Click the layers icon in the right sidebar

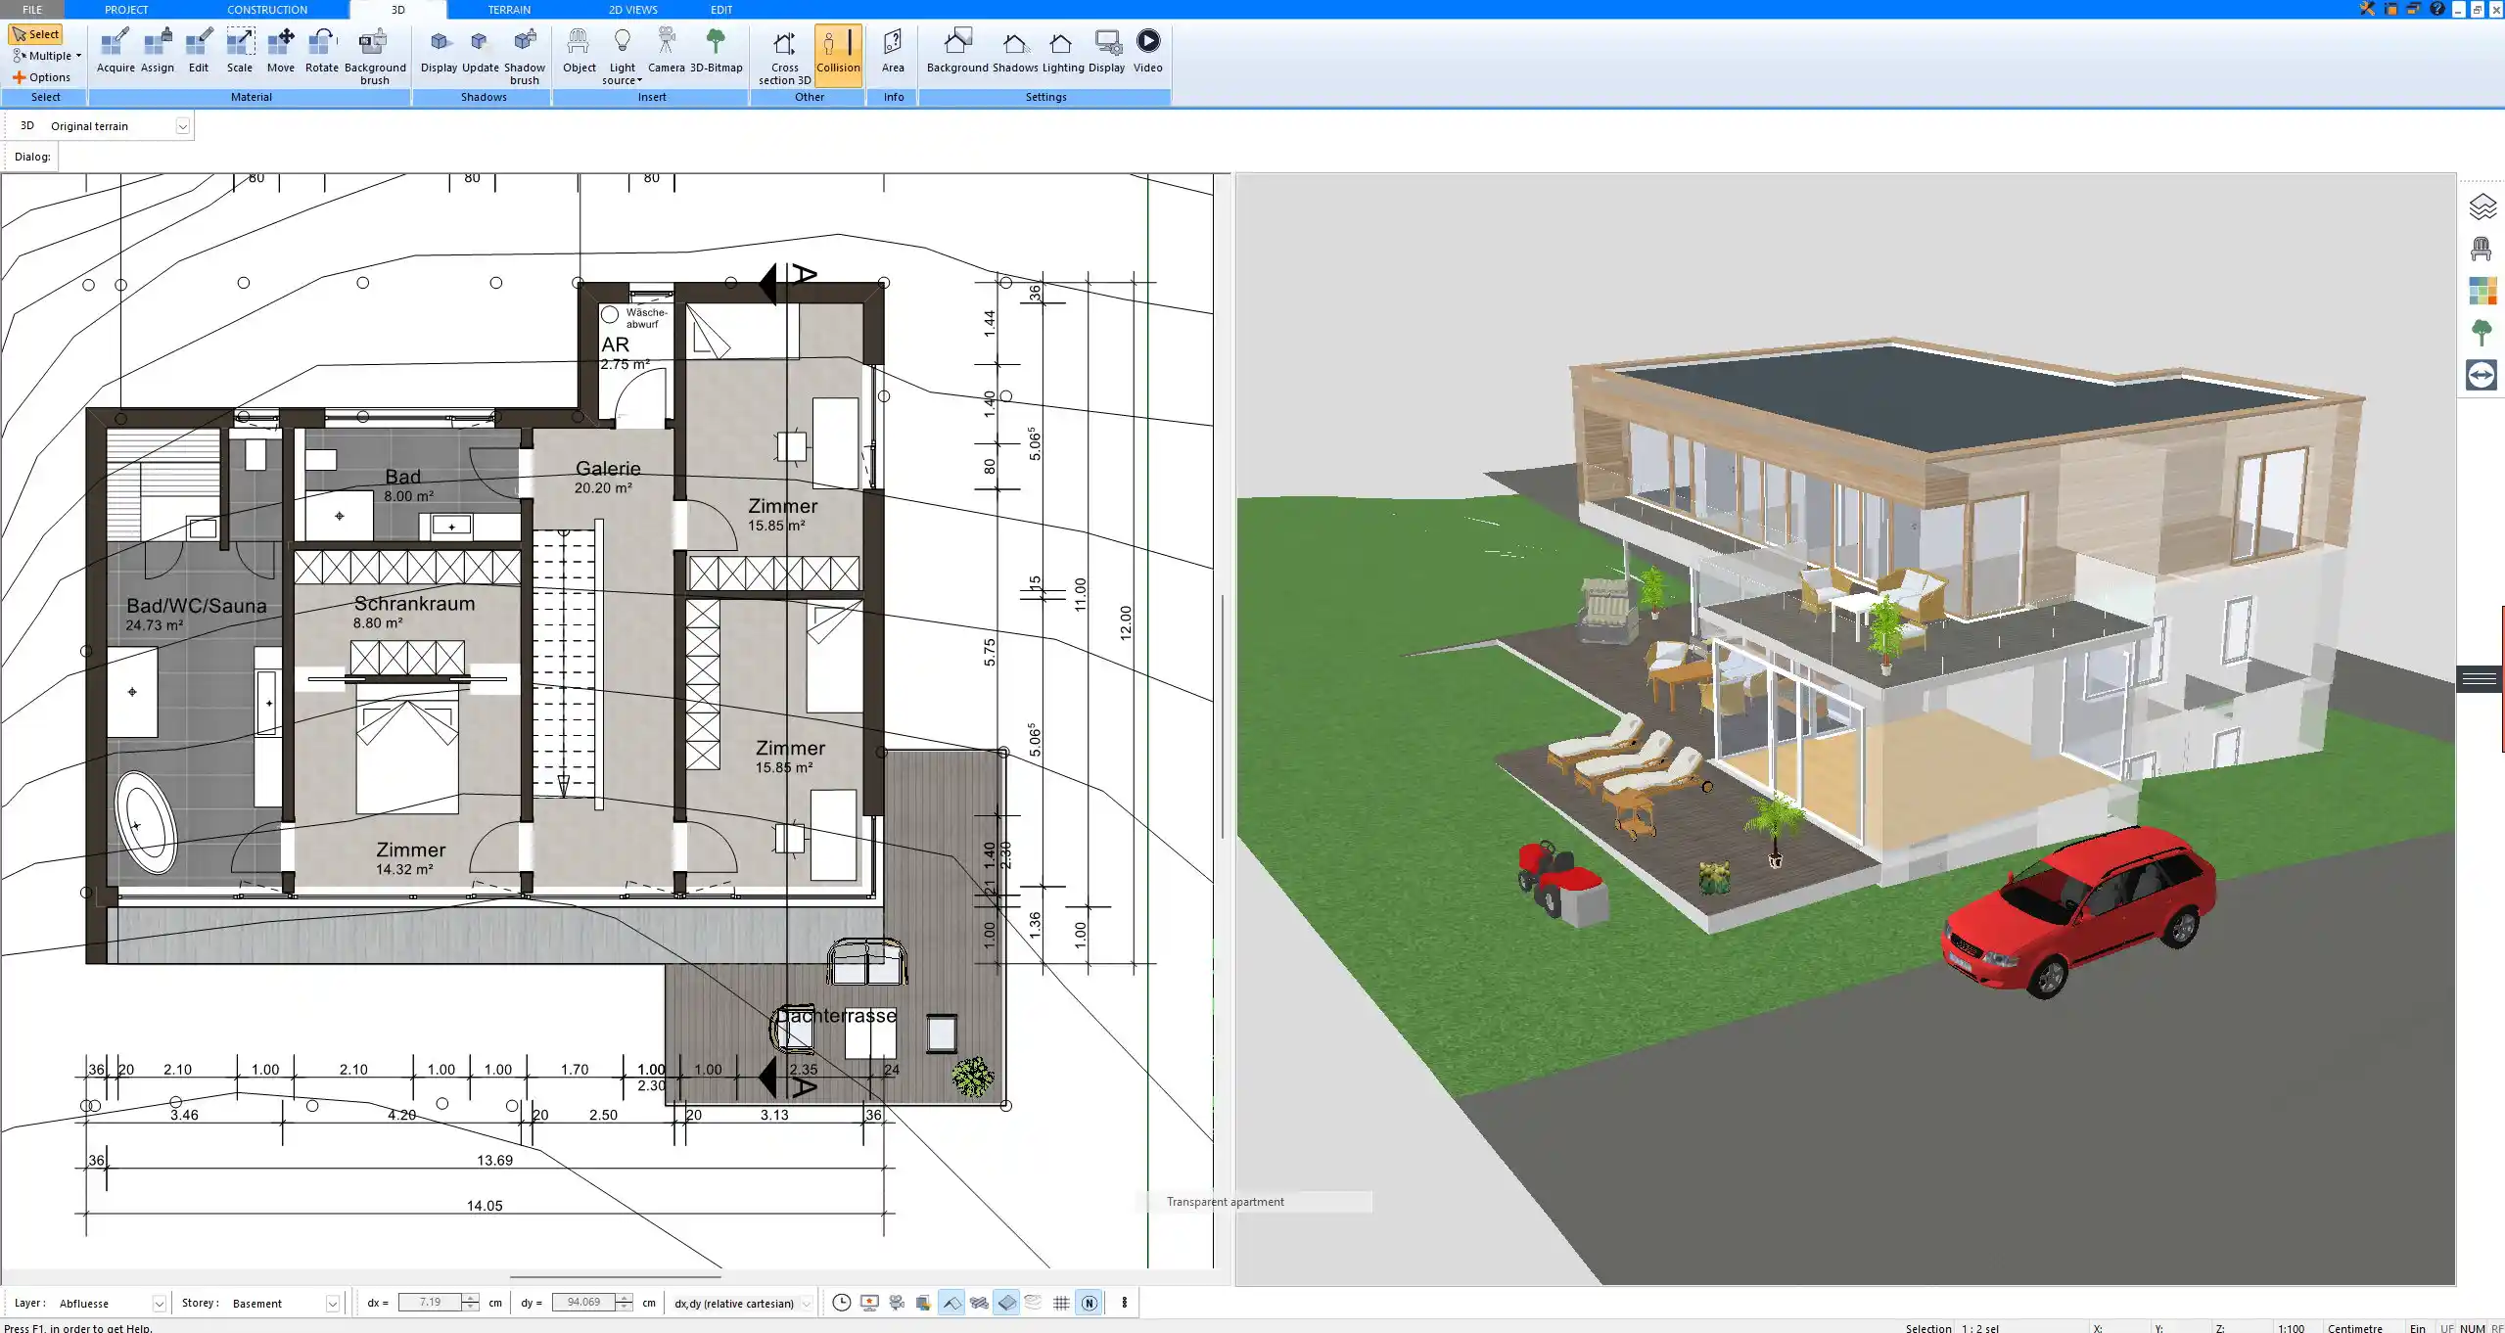pyautogui.click(x=2482, y=207)
